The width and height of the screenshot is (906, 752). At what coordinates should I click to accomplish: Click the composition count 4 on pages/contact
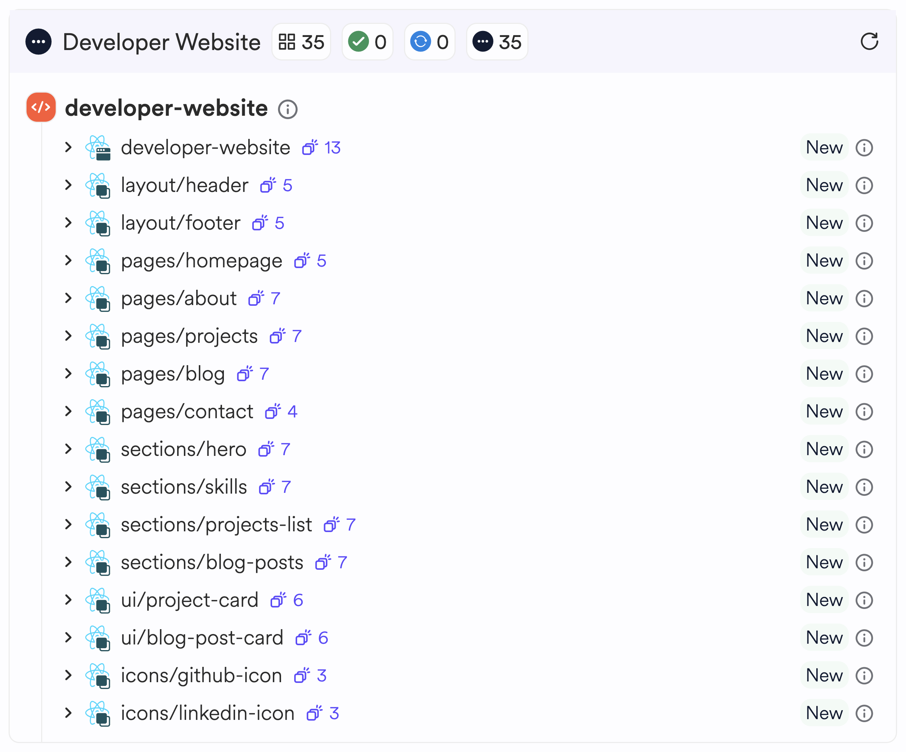tap(293, 411)
